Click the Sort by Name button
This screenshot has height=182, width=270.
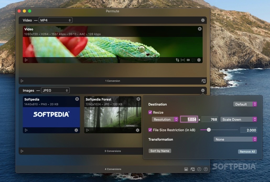160,151
